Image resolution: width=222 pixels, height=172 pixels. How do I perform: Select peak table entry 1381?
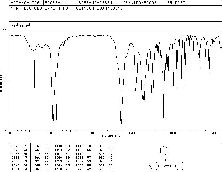click(x=37, y=157)
